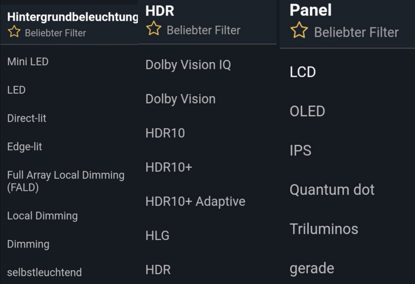Image resolution: width=415 pixels, height=284 pixels.
Task: Toggle the favorite star under HDR
Action: (x=154, y=29)
